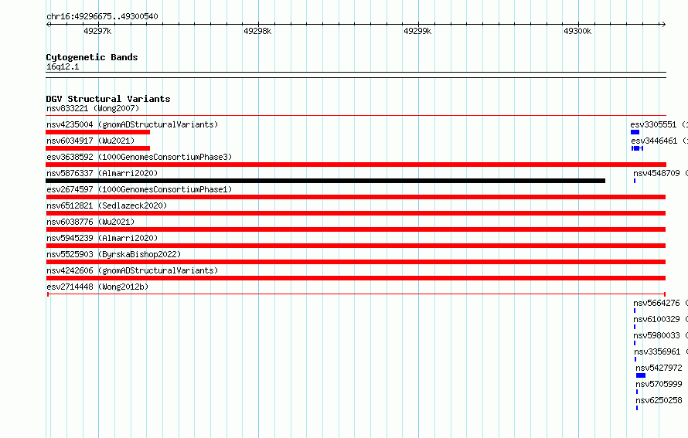Click the DGV Structural Variants track title
Viewport: 688px width, 438px height.
pos(108,99)
